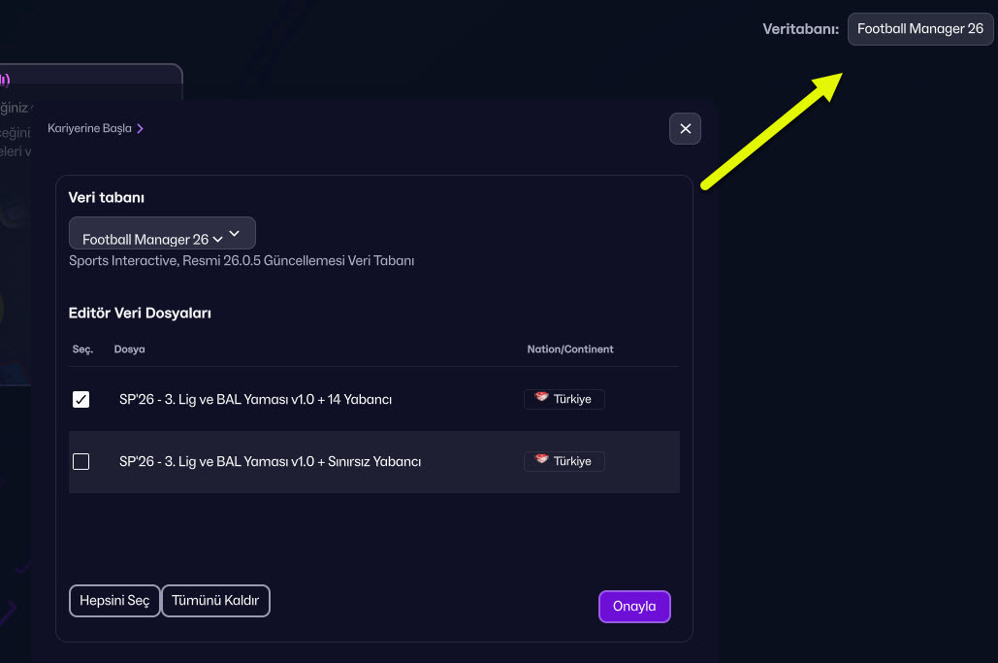
Task: Click the Turkish flag icon in the Sınırsız Yabancı row
Action: [541, 461]
